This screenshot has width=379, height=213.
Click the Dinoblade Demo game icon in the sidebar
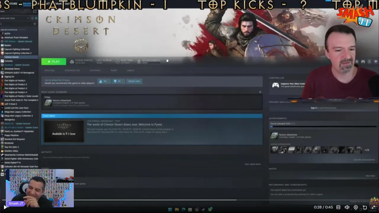pyautogui.click(x=2, y=69)
